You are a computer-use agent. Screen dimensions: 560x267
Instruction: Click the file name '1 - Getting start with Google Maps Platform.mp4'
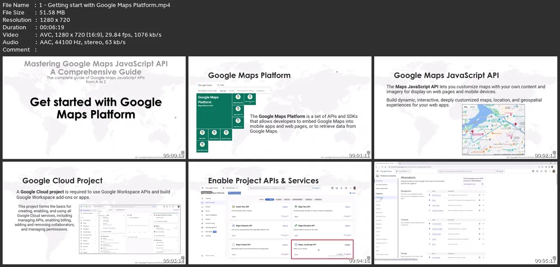click(x=105, y=5)
